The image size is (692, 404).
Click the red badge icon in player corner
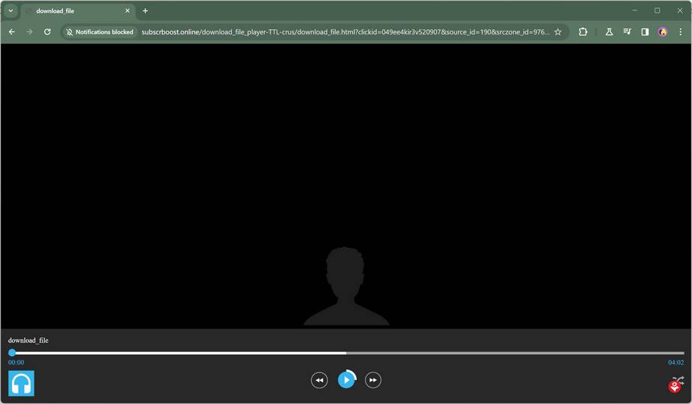click(674, 388)
